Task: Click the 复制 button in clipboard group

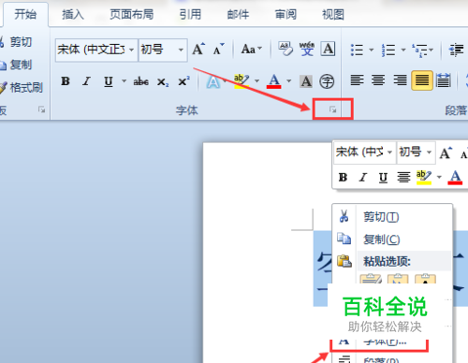Action: coord(16,65)
